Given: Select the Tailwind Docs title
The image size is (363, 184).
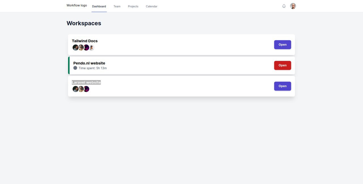Looking at the screenshot, I should [85, 41].
